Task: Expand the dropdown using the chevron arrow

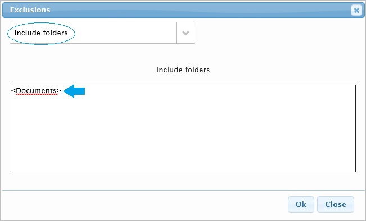Action: (186, 33)
